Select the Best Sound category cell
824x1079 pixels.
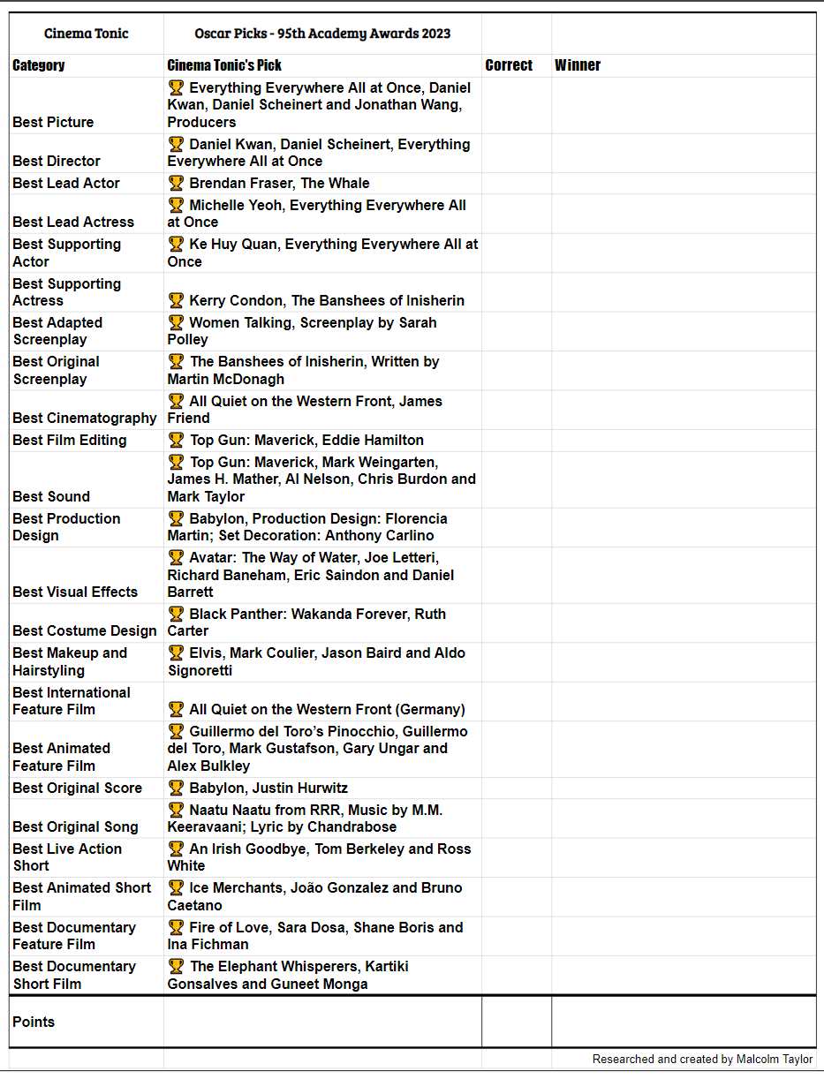click(87, 479)
